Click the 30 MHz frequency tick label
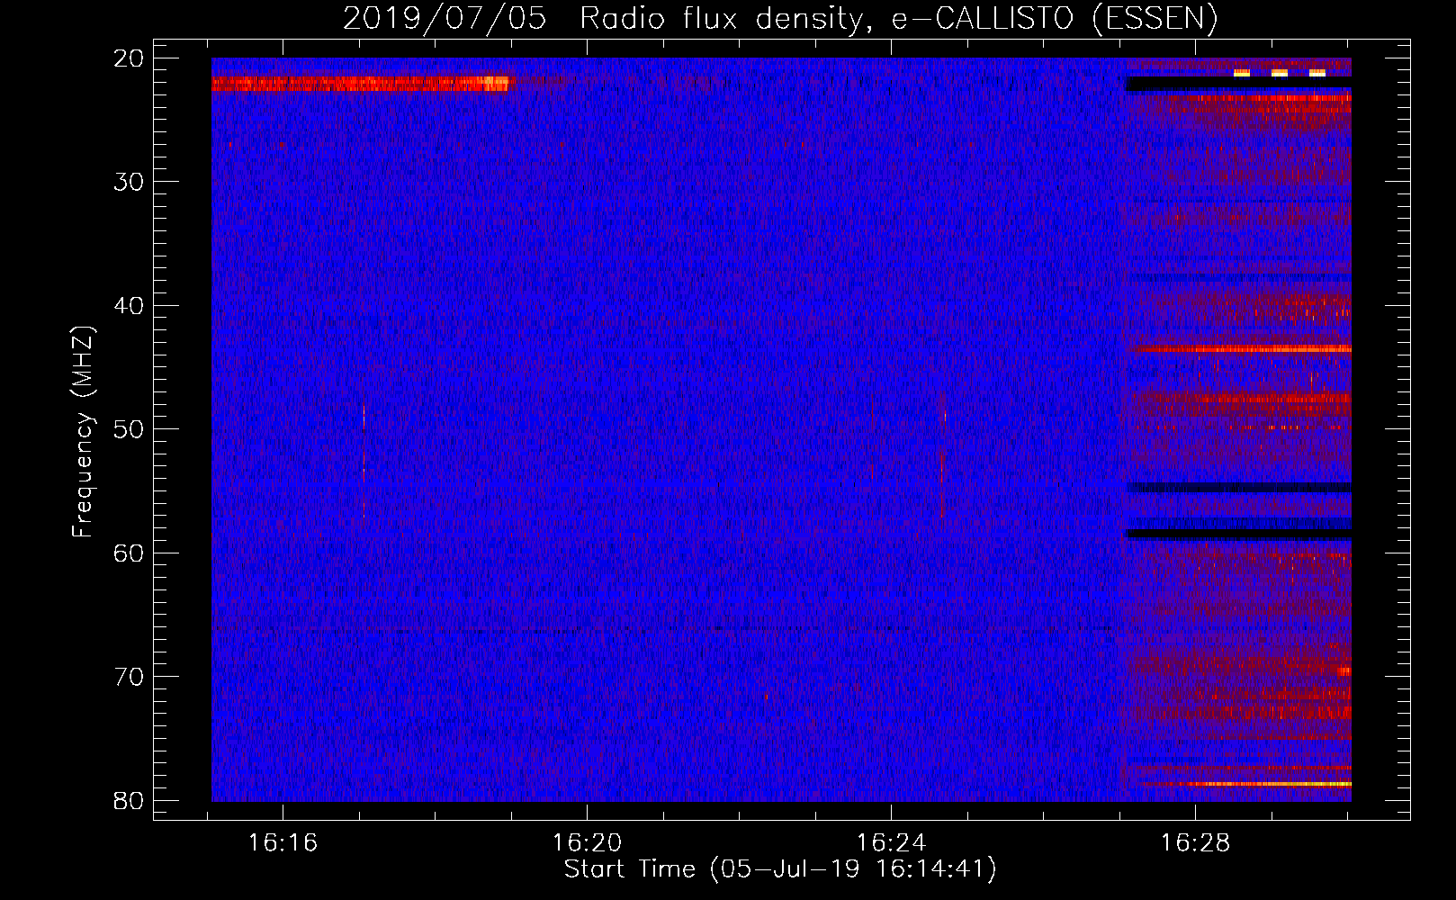 (130, 182)
